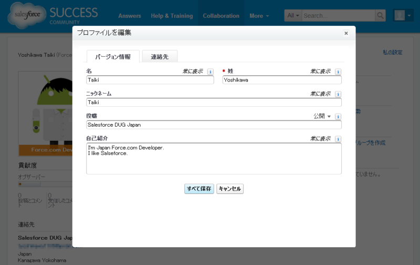Screen dimensions: 420x265
Task: Click the Kanagawa Yokohama location text
Action: (42, 260)
